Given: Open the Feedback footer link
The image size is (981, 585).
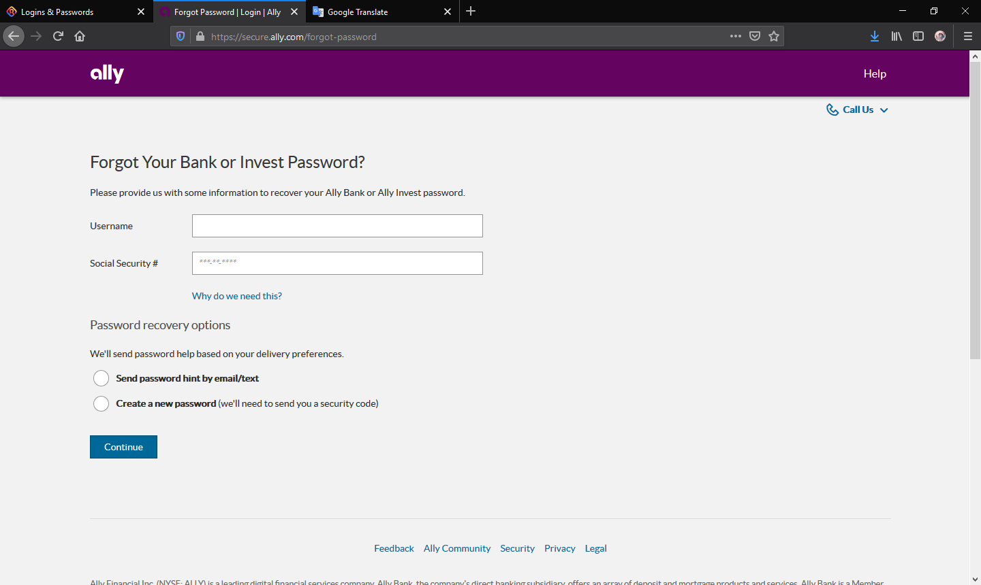Looking at the screenshot, I should (x=394, y=548).
